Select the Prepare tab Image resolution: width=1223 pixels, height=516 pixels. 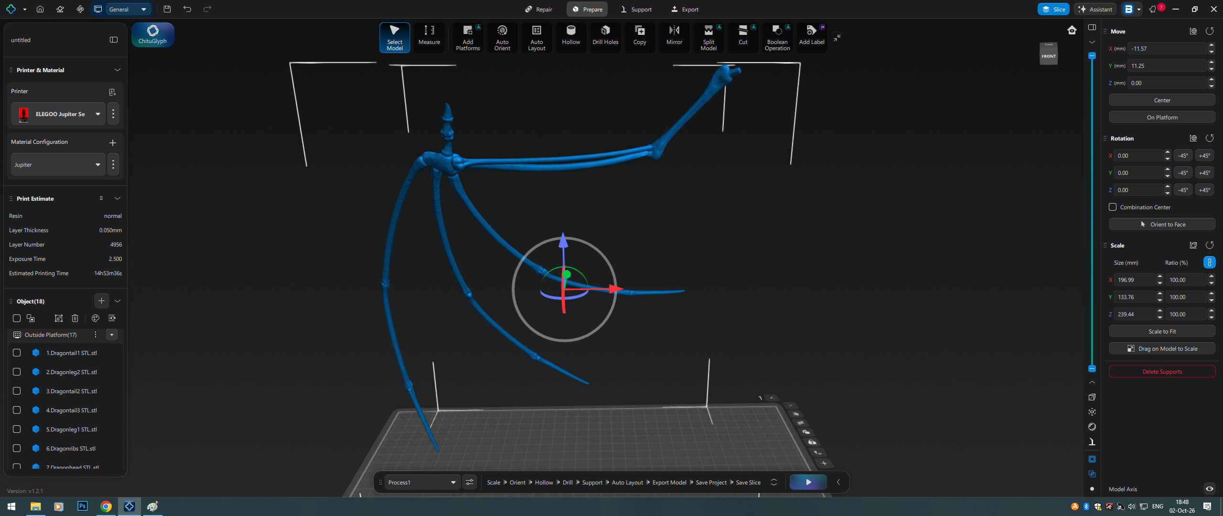[587, 9]
